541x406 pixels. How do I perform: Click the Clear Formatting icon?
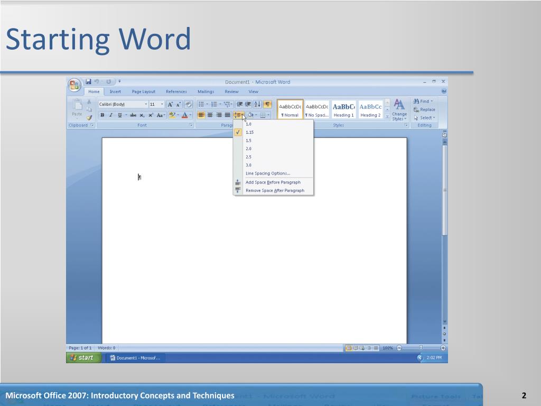[188, 104]
